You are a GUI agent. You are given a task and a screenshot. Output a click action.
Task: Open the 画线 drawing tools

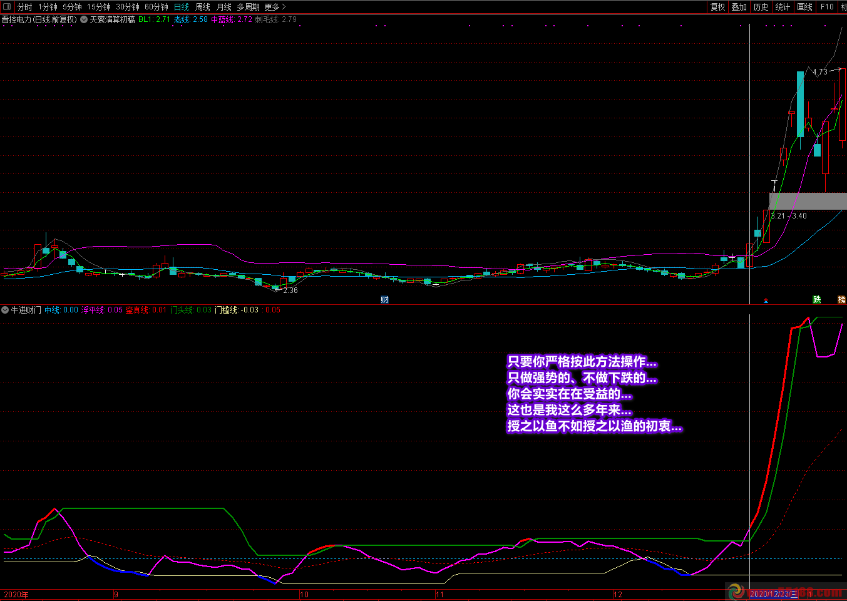pyautogui.click(x=804, y=7)
